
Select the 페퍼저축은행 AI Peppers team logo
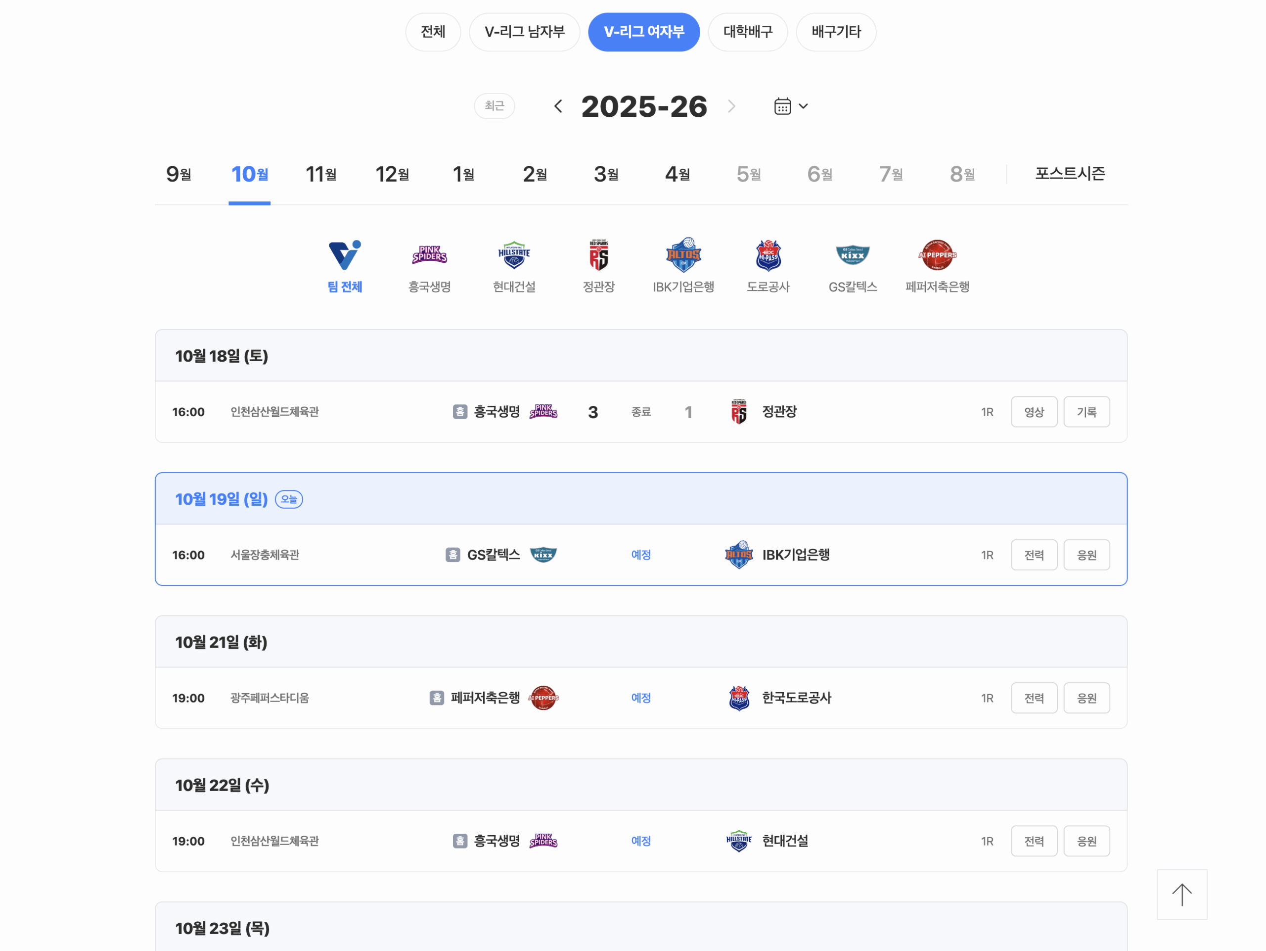click(937, 255)
